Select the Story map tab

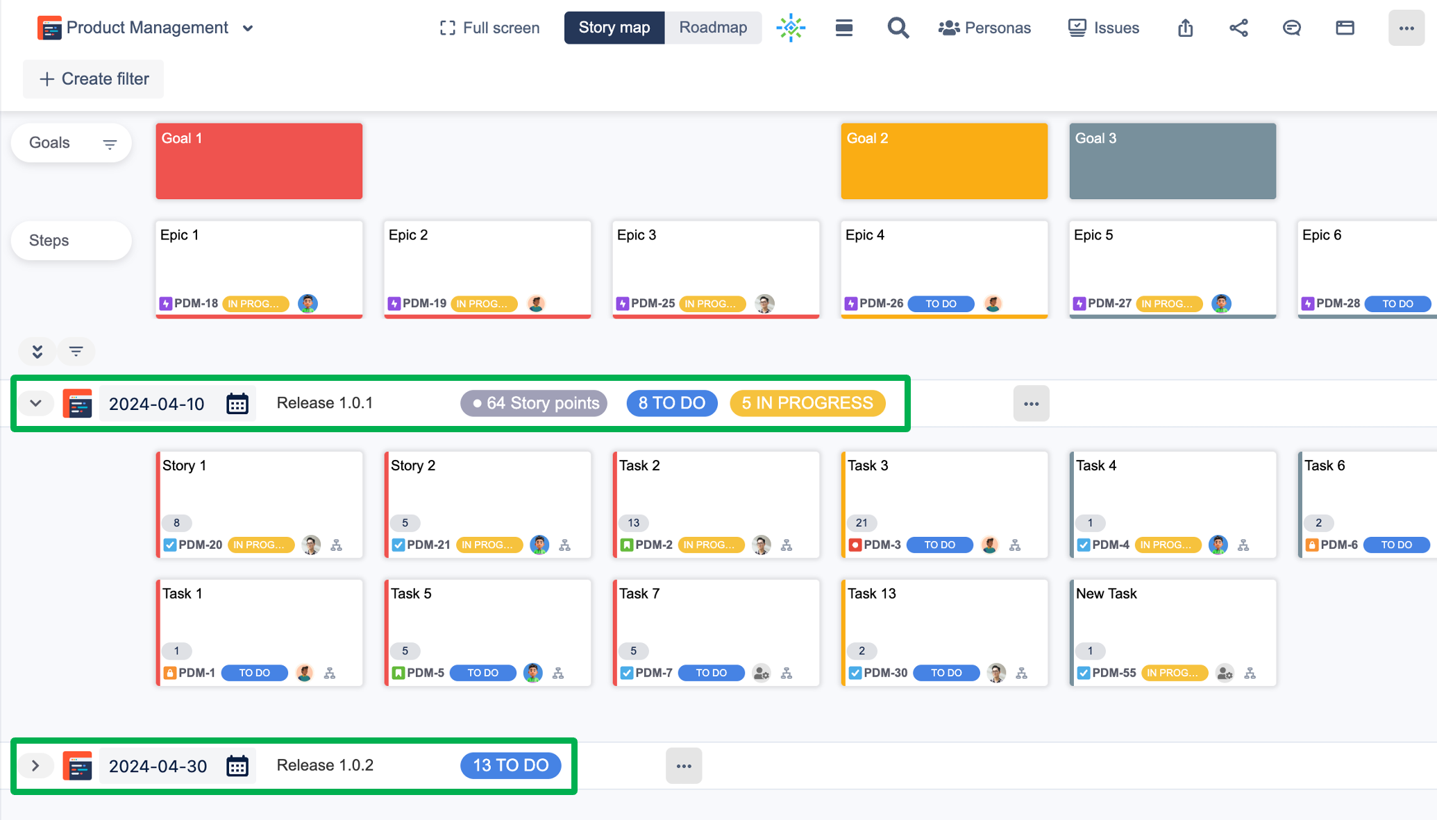[x=614, y=28]
